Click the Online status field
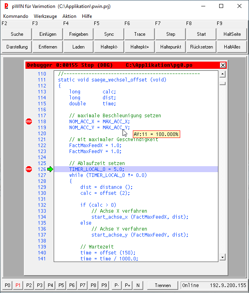The image size is (249, 293). (190, 285)
